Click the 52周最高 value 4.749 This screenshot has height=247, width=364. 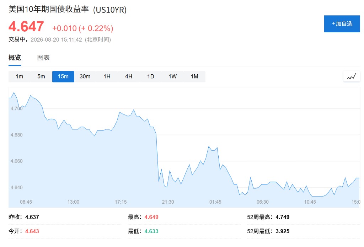point(282,217)
